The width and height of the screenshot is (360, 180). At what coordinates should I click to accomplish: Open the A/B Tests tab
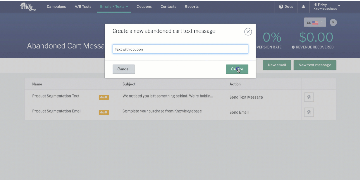[x=83, y=7]
